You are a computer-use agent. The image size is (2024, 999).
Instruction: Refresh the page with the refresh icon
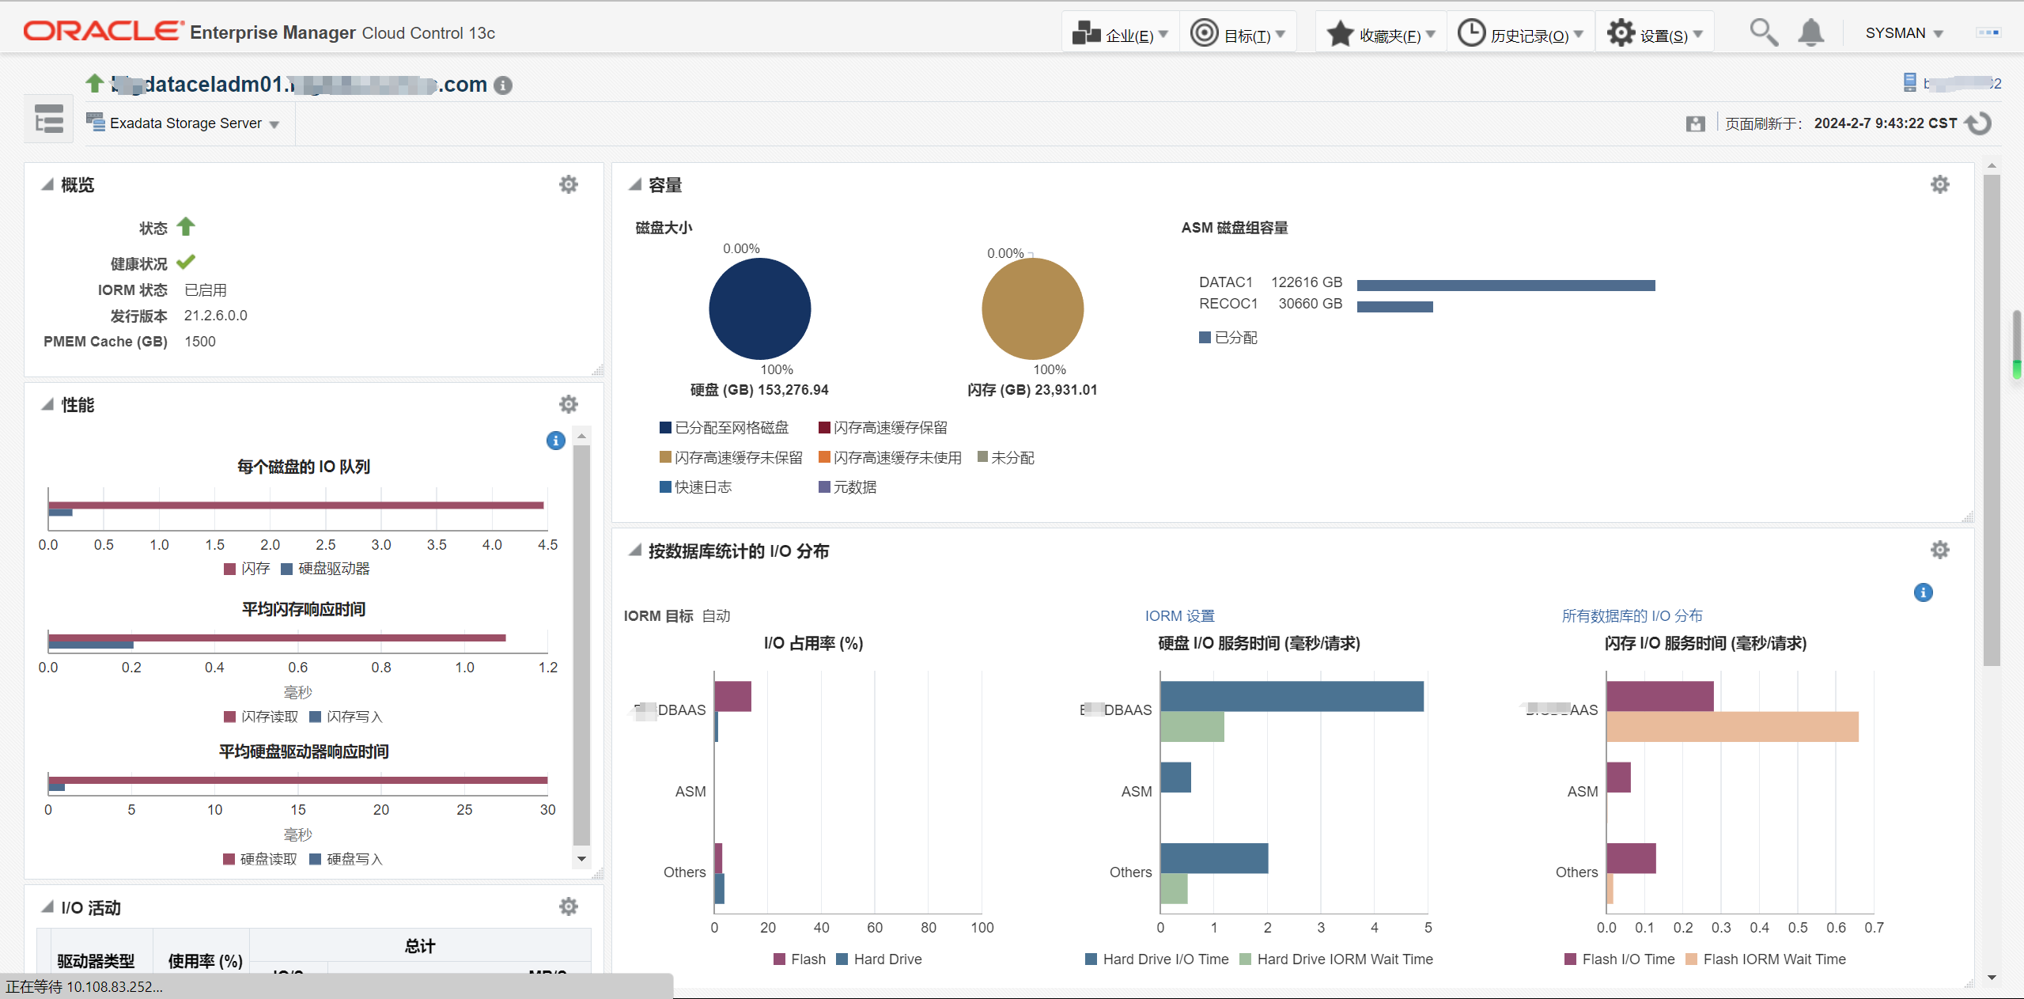pos(1978,123)
